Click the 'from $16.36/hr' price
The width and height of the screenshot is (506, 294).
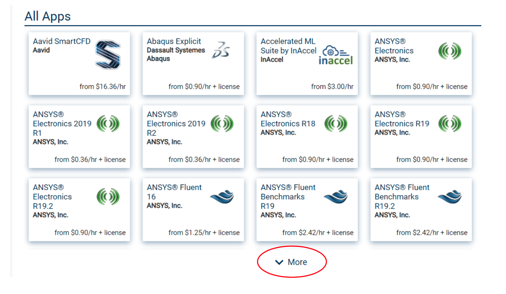[103, 87]
